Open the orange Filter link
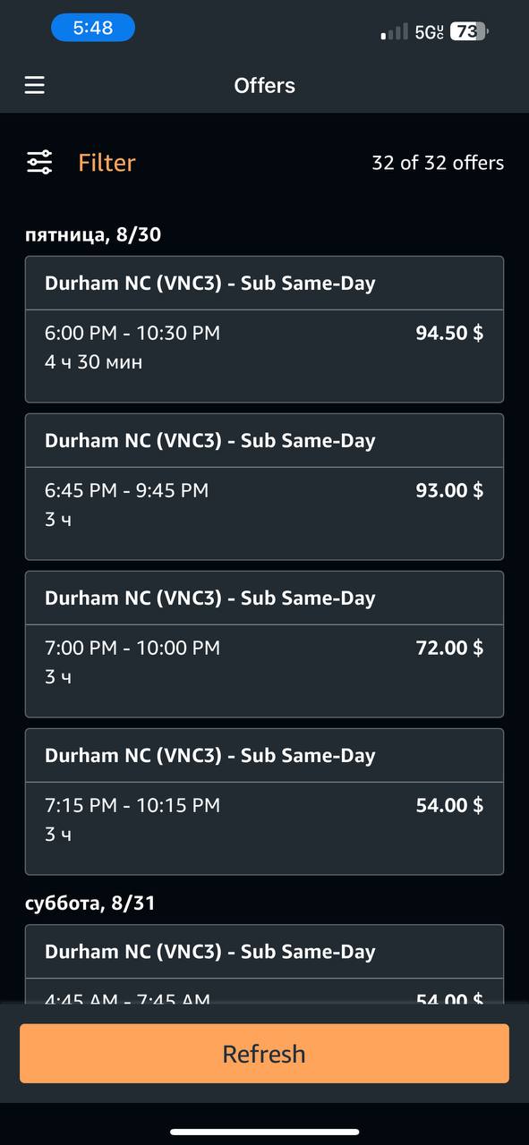Image resolution: width=529 pixels, height=1145 pixels. (x=107, y=163)
